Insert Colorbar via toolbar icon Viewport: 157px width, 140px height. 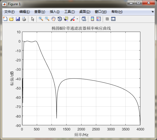click(x=92, y=19)
